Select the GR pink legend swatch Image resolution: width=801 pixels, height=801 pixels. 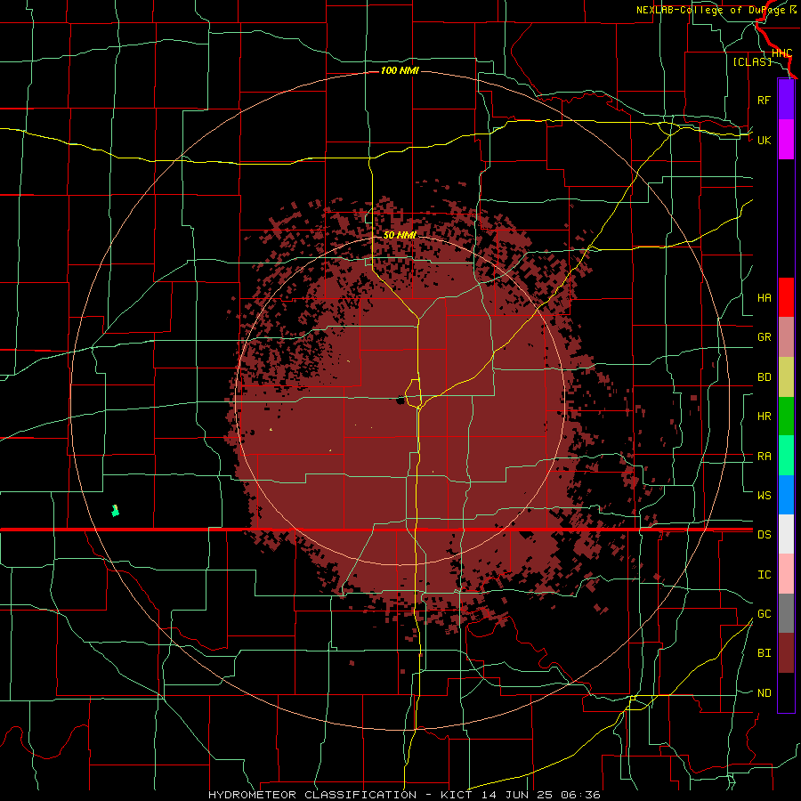click(786, 337)
